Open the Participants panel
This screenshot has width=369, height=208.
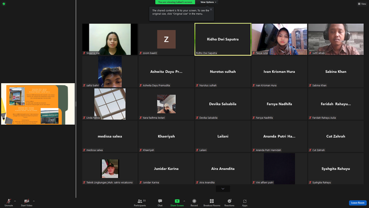point(140,202)
